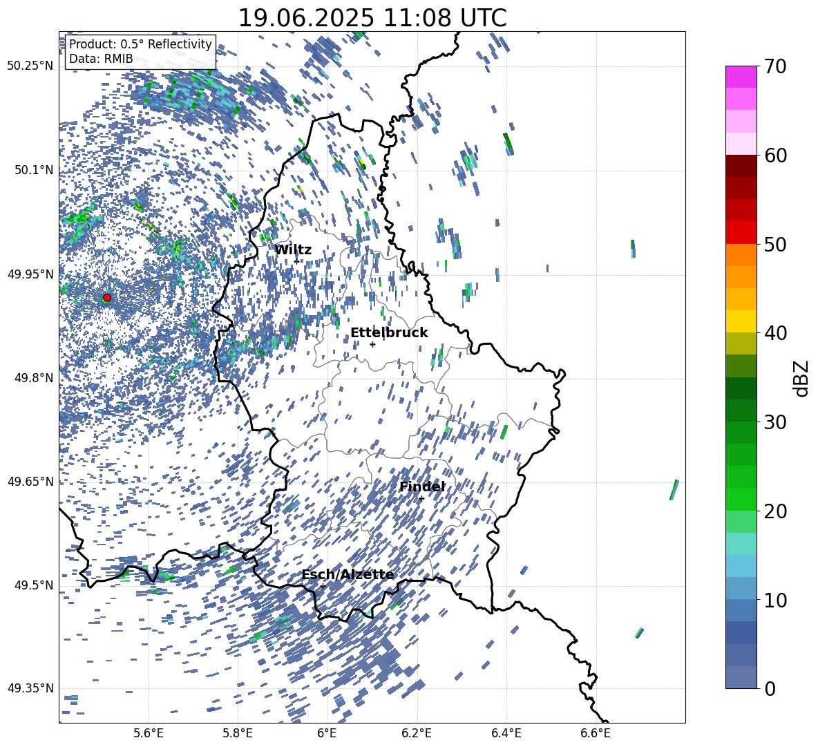Image resolution: width=818 pixels, height=747 pixels.
Task: Select the Findel station label
Action: 422,486
